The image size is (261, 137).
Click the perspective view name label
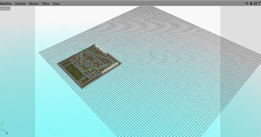tap(5, 9)
